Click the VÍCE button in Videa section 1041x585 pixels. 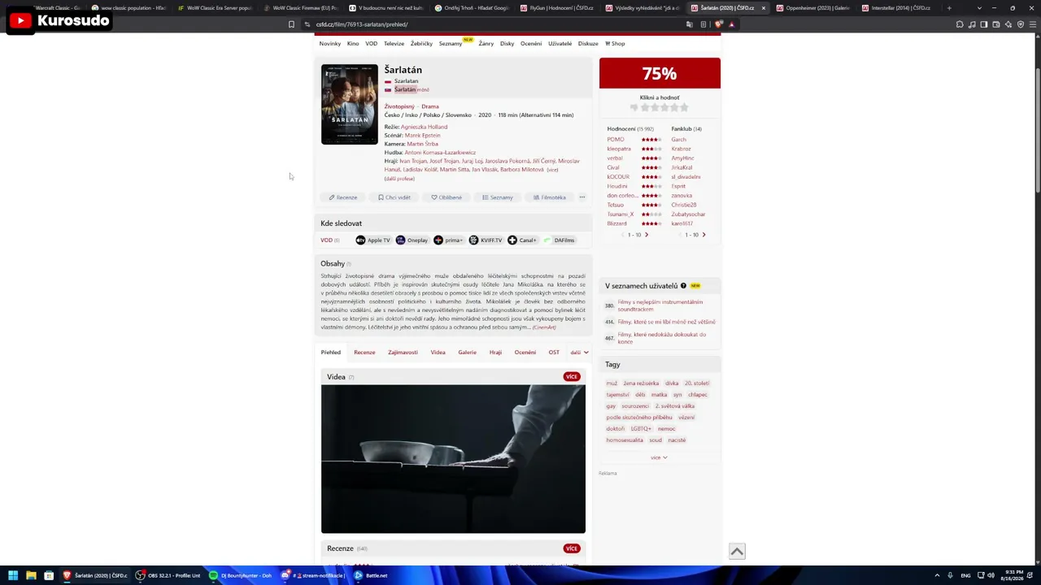[x=572, y=377]
